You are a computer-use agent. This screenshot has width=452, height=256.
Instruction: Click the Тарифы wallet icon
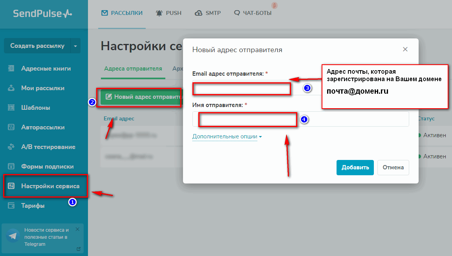[x=11, y=205]
